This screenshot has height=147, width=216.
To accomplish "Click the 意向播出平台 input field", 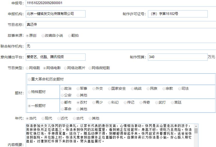I will [x=56, y=57].
